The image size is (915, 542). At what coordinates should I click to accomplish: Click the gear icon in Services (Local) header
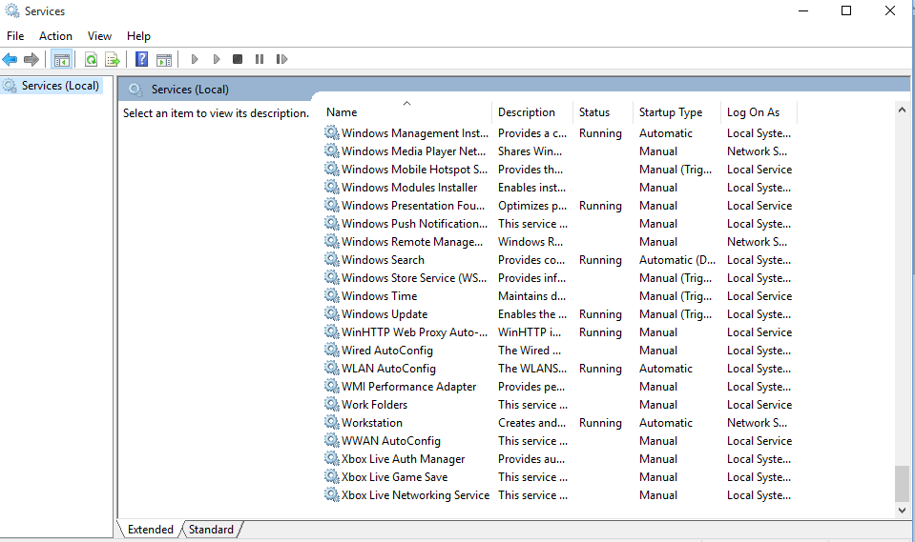point(136,90)
